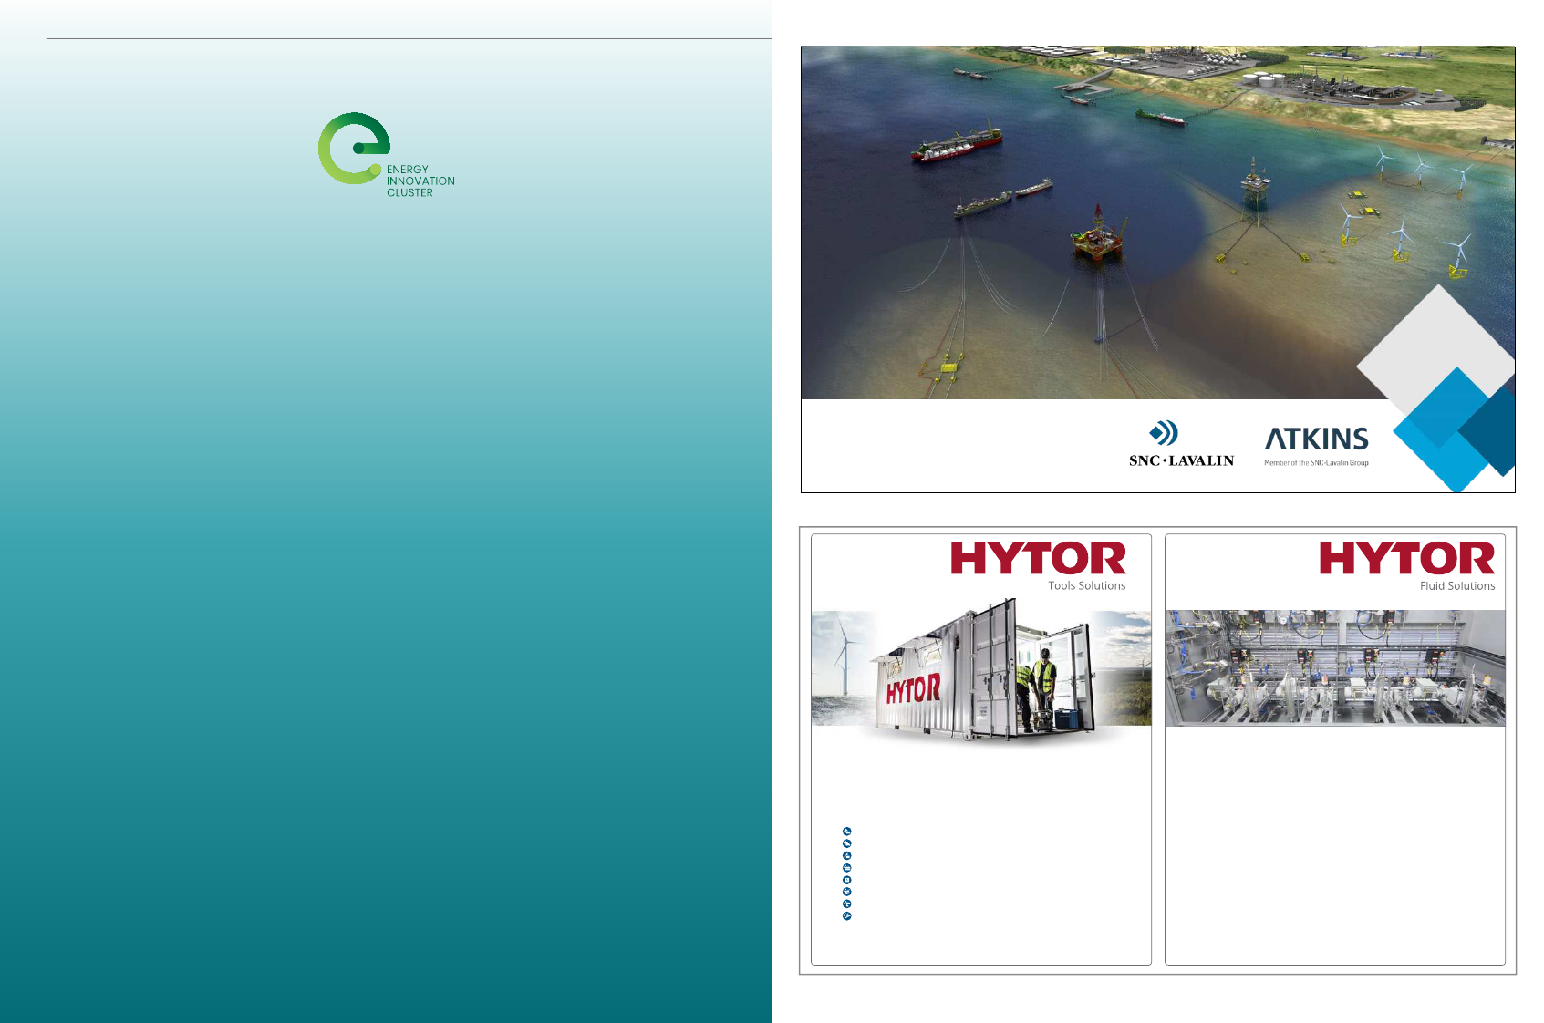
Task: Click the HYTOR logo above Fluid Solutions
Action: [1407, 558]
